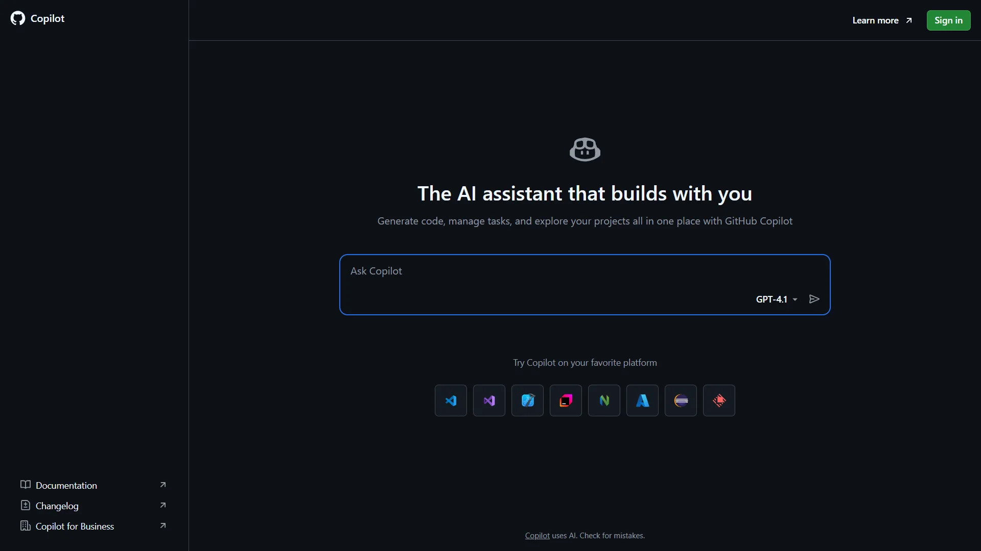Select the Xcode platform icon
The height and width of the screenshot is (551, 981).
[527, 400]
